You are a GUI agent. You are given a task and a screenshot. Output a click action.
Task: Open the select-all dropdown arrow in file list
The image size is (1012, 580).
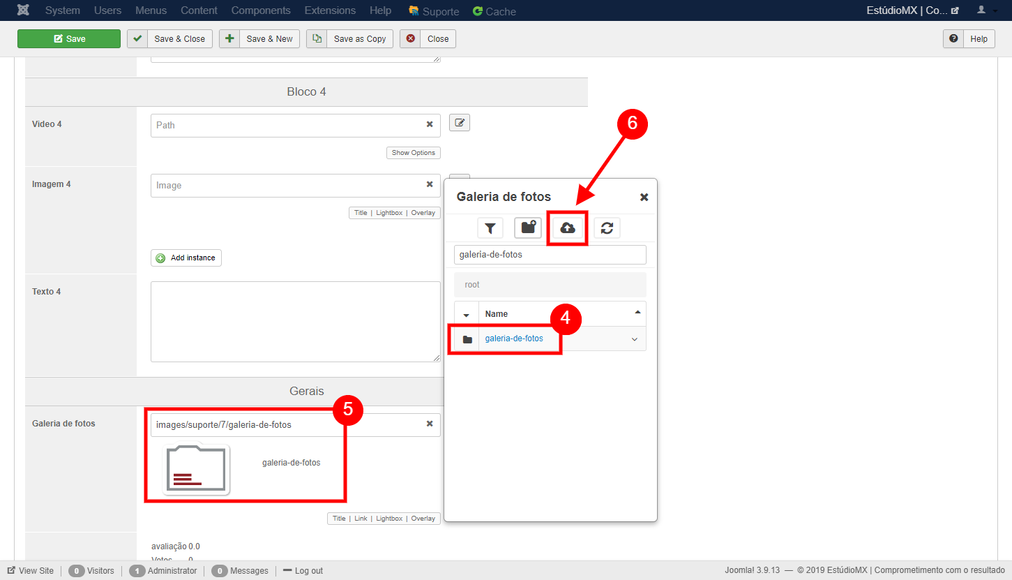coord(467,314)
